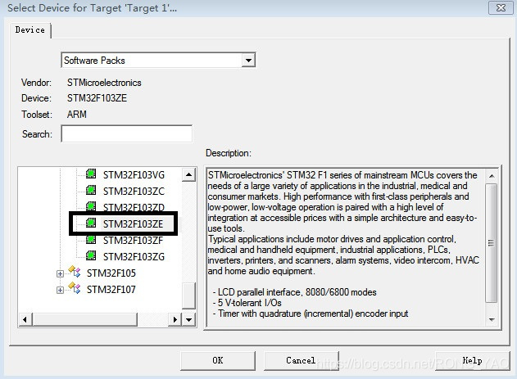517x379 pixels.
Task: Click the STM32F103ZE value beside Device label
Action: coord(97,98)
